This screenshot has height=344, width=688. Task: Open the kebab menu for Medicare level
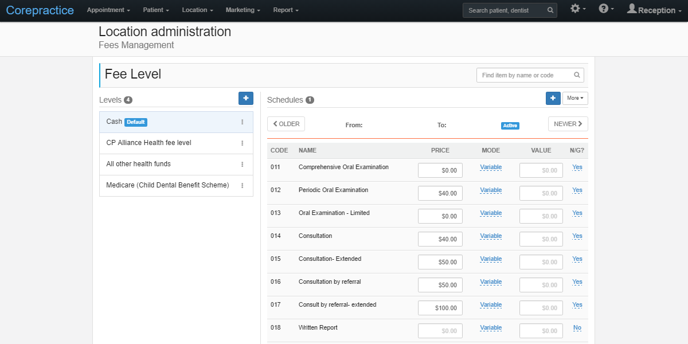coord(241,186)
